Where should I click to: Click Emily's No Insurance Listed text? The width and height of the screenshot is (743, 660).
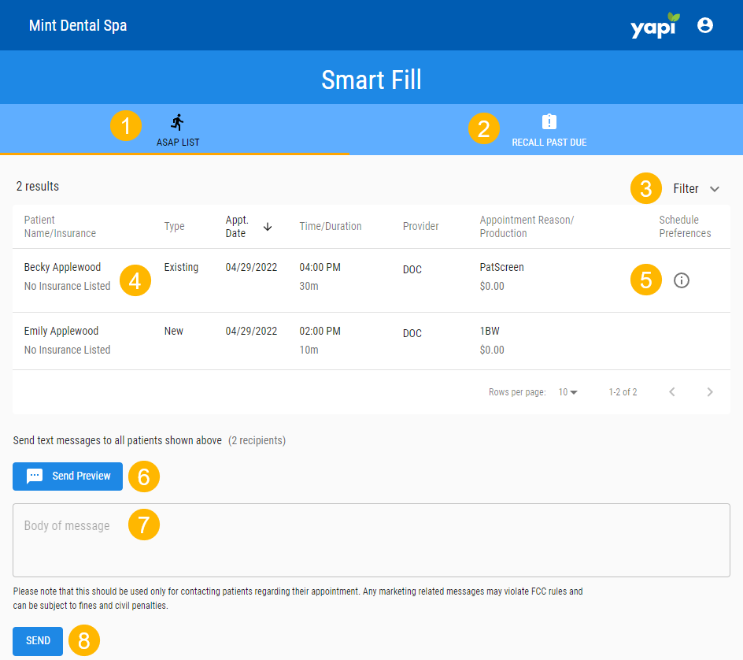[67, 350]
